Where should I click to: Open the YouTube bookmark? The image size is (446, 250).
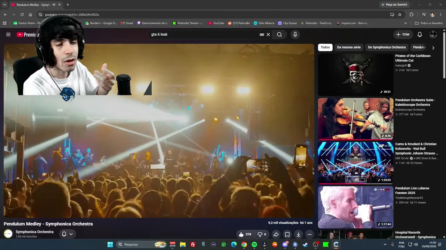tap(216, 23)
